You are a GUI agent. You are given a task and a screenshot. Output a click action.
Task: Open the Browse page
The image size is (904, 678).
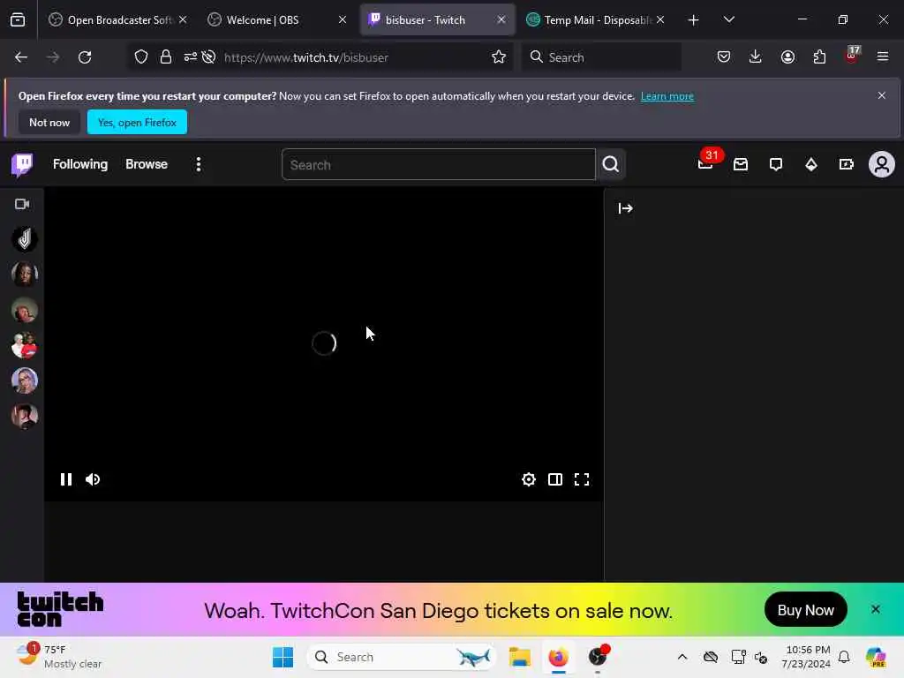(x=147, y=164)
